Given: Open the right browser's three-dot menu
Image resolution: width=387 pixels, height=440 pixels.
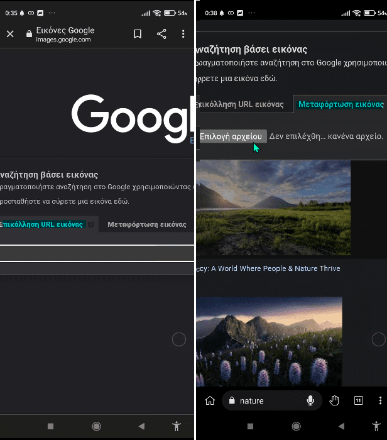Looking at the screenshot, I should coord(380,400).
